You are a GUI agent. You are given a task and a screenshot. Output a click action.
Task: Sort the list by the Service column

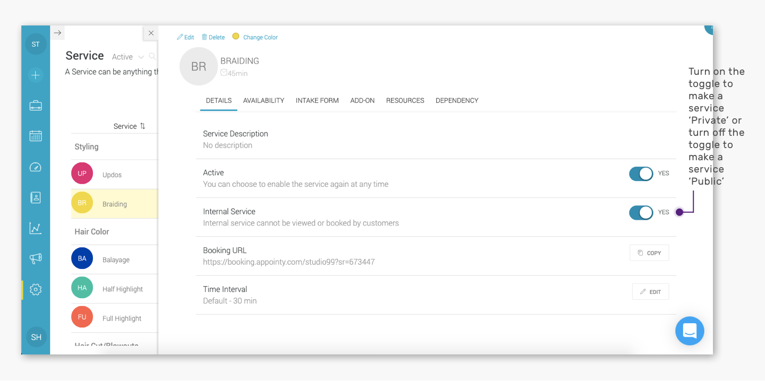129,126
